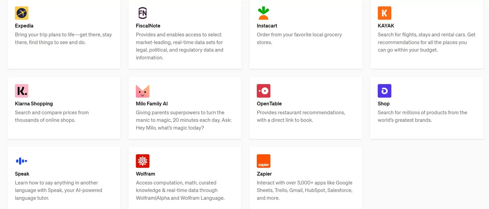Open the red Wolfram snowflake icon
Image resolution: width=489 pixels, height=209 pixels.
143,161
